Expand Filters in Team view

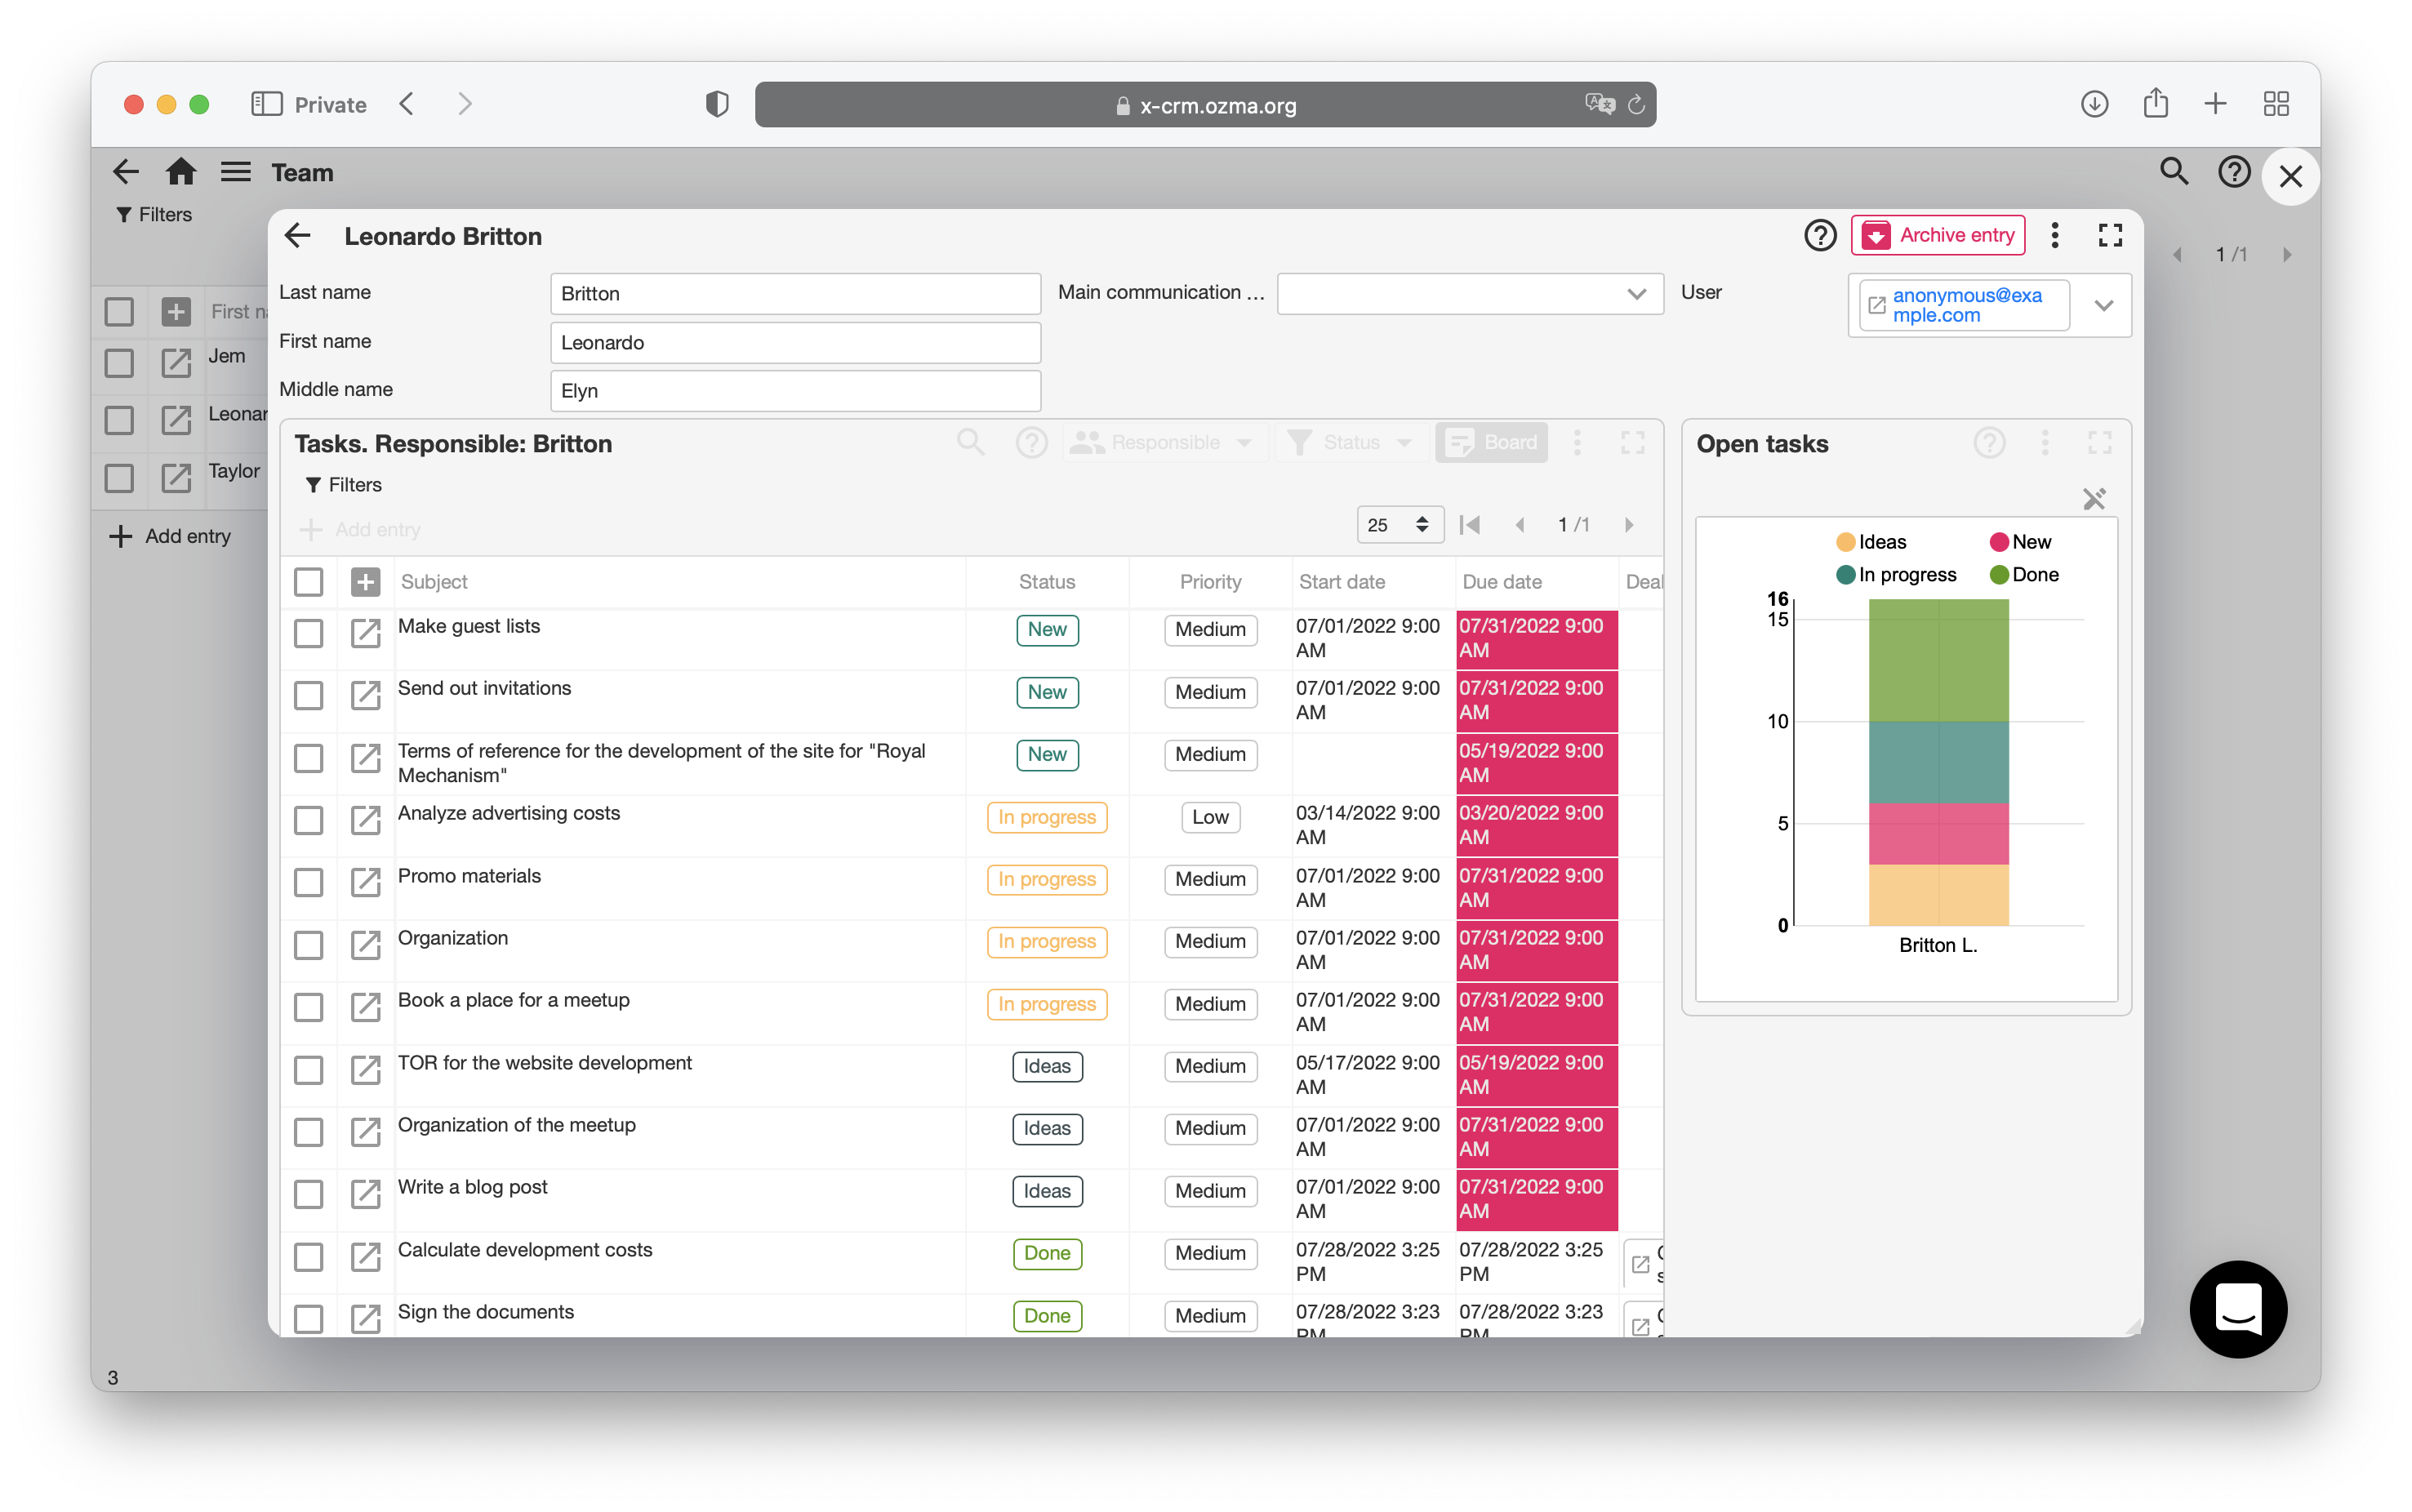[x=154, y=215]
